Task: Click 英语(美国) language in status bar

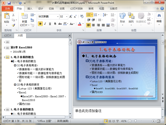Action: (63, 121)
